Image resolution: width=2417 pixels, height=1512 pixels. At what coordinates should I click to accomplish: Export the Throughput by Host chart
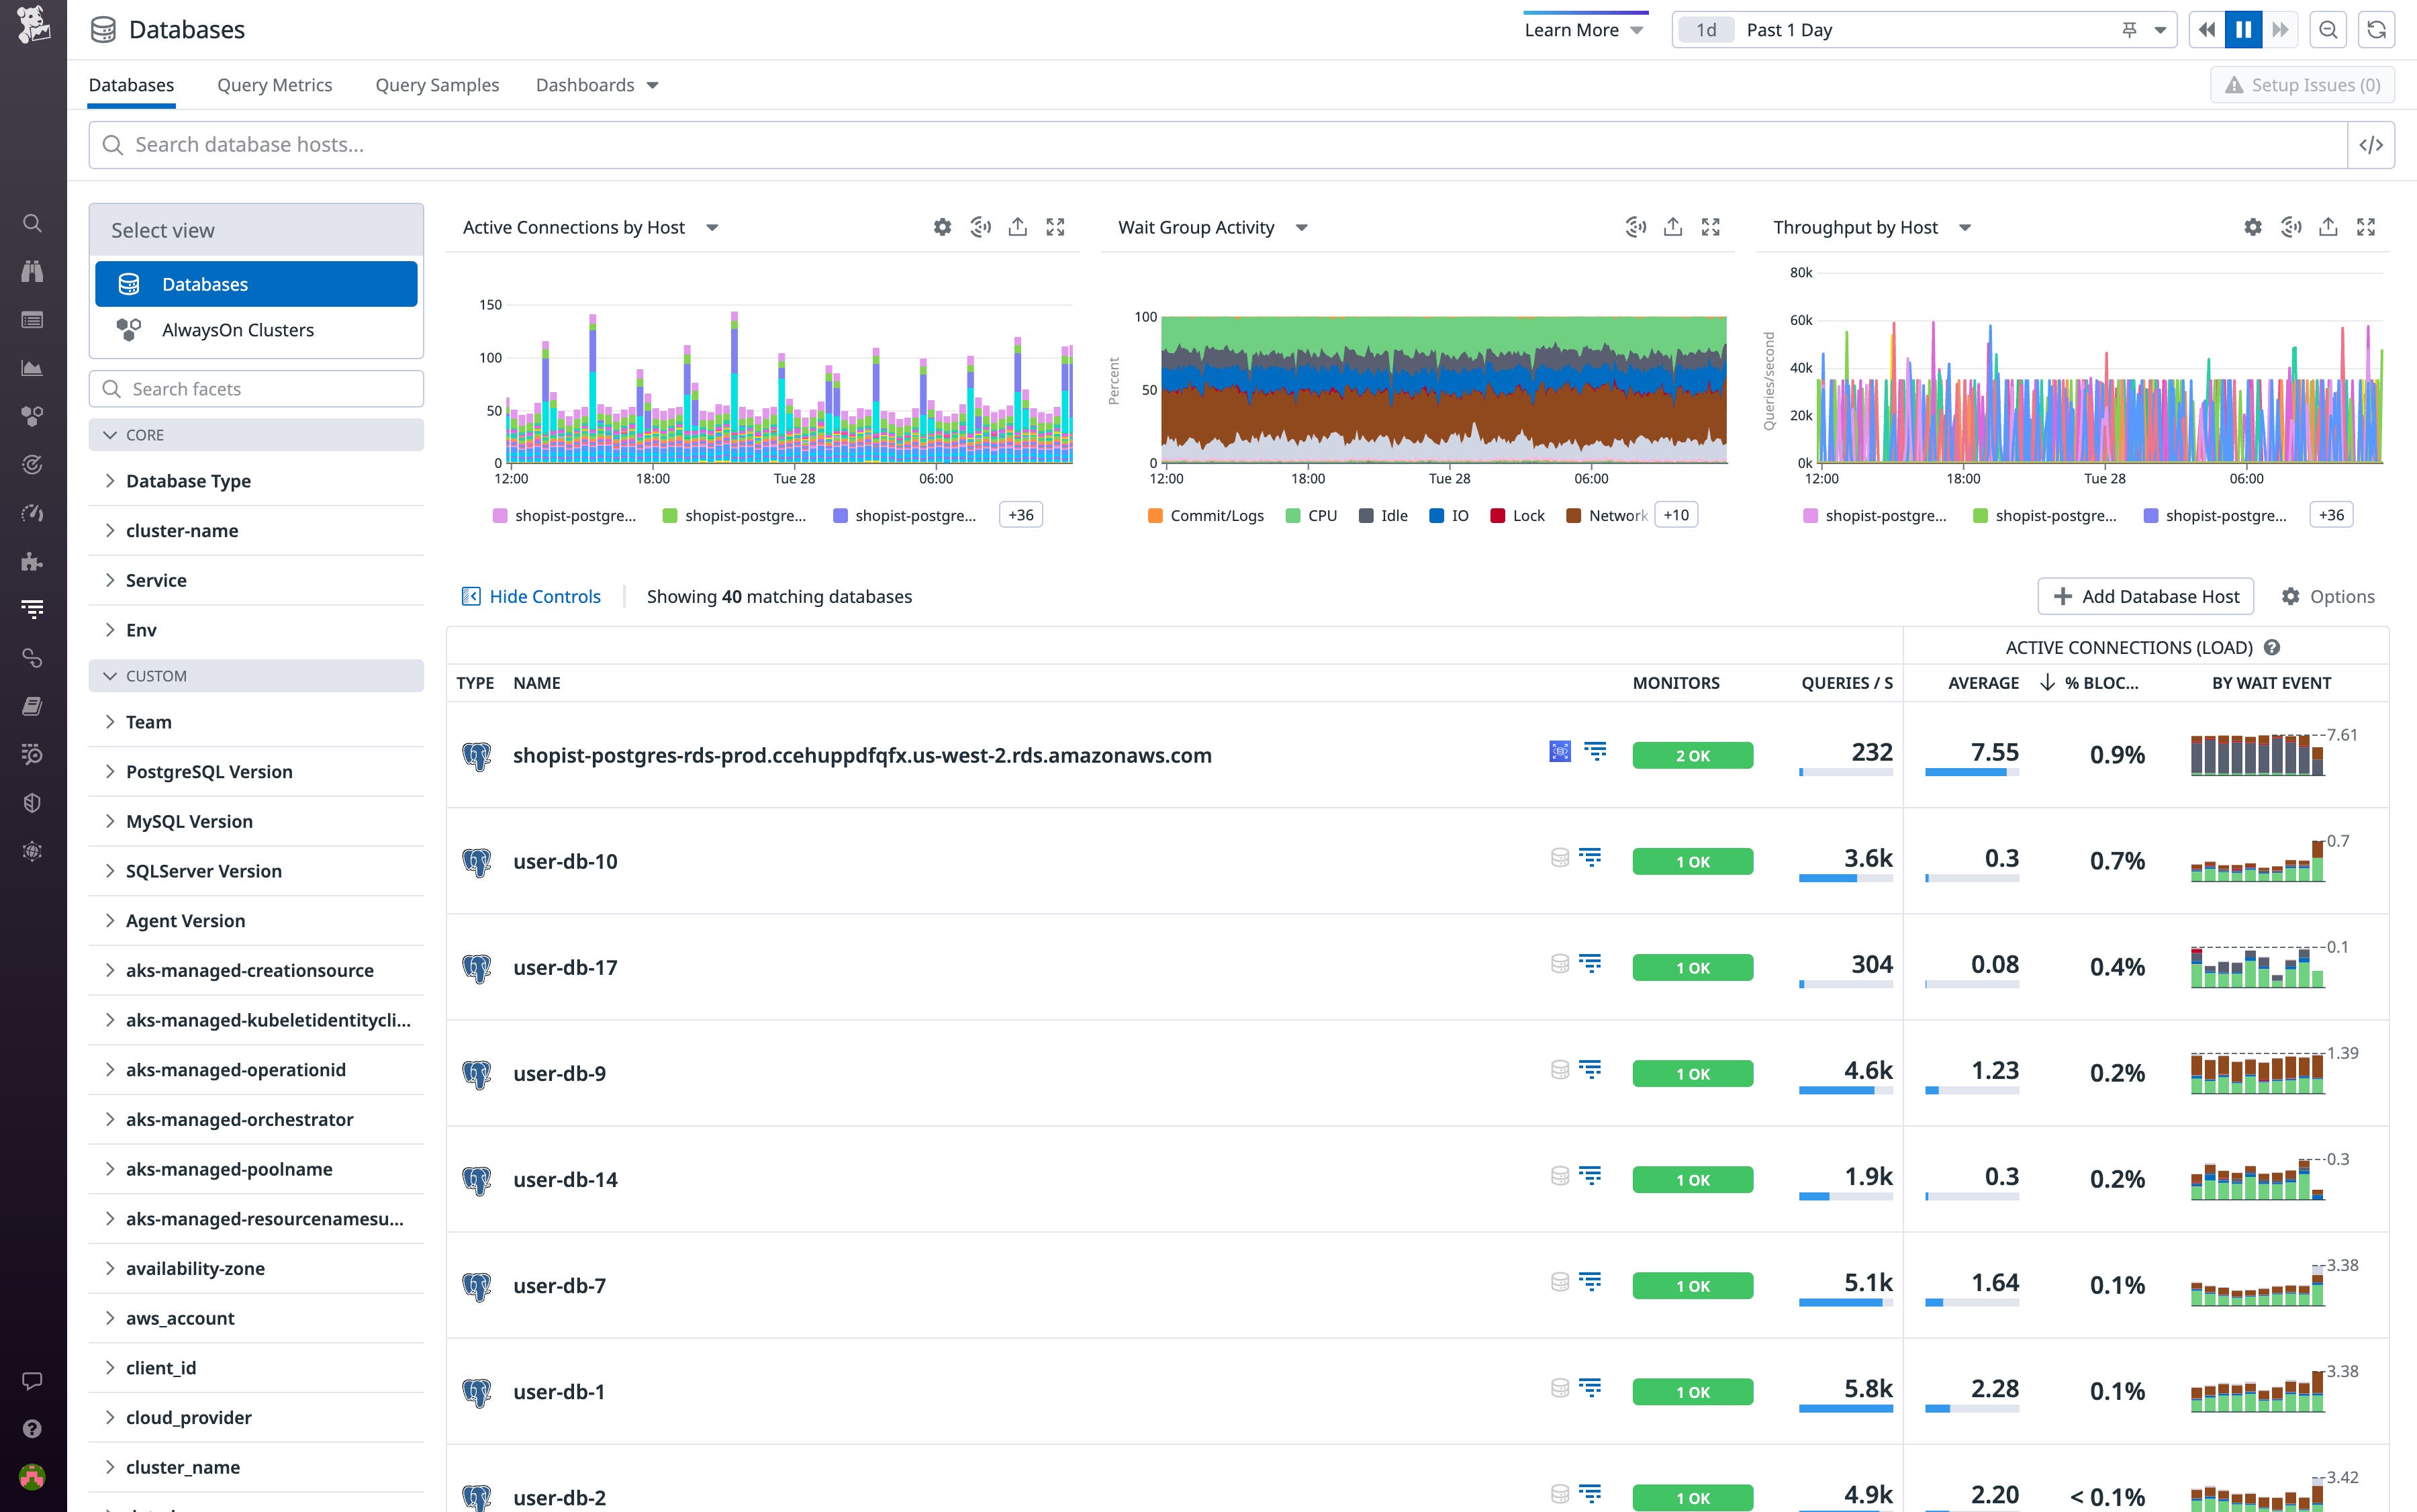(2328, 227)
